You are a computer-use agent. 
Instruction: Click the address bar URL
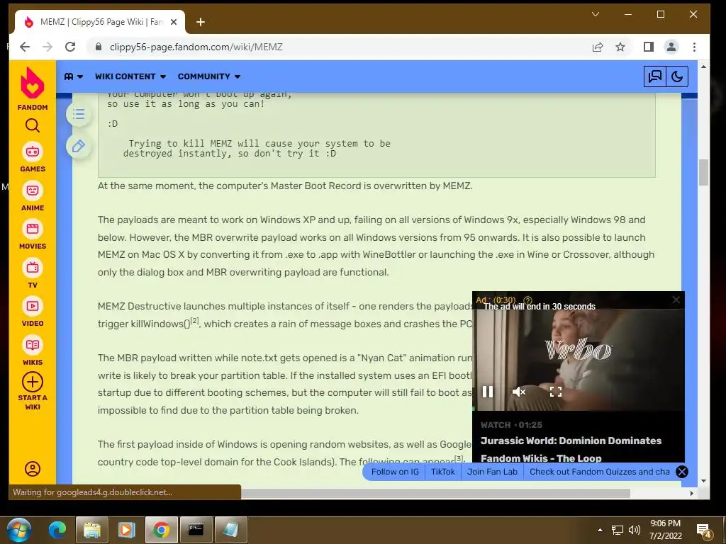(x=196, y=47)
